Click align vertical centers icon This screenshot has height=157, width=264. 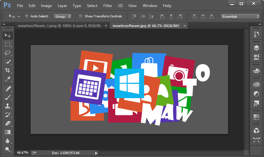(143, 16)
